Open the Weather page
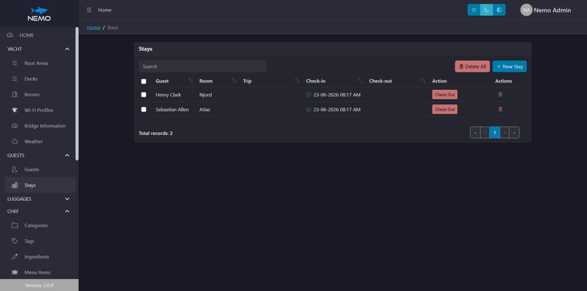Viewport: 587px width, 291px height. coord(40,141)
